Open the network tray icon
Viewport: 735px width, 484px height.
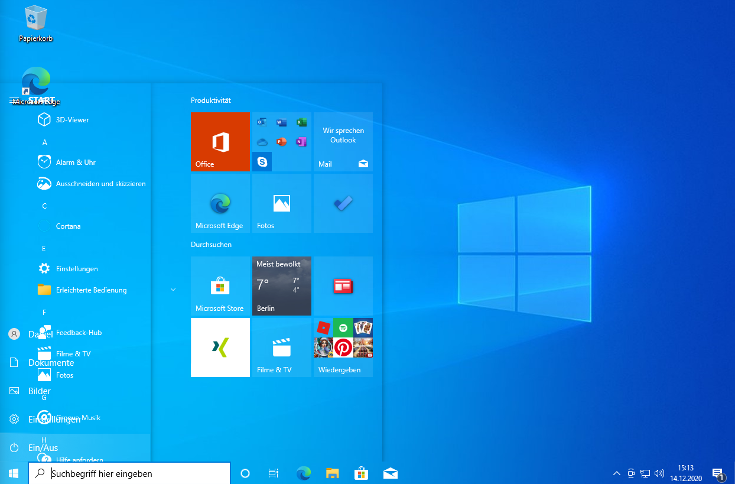(645, 473)
